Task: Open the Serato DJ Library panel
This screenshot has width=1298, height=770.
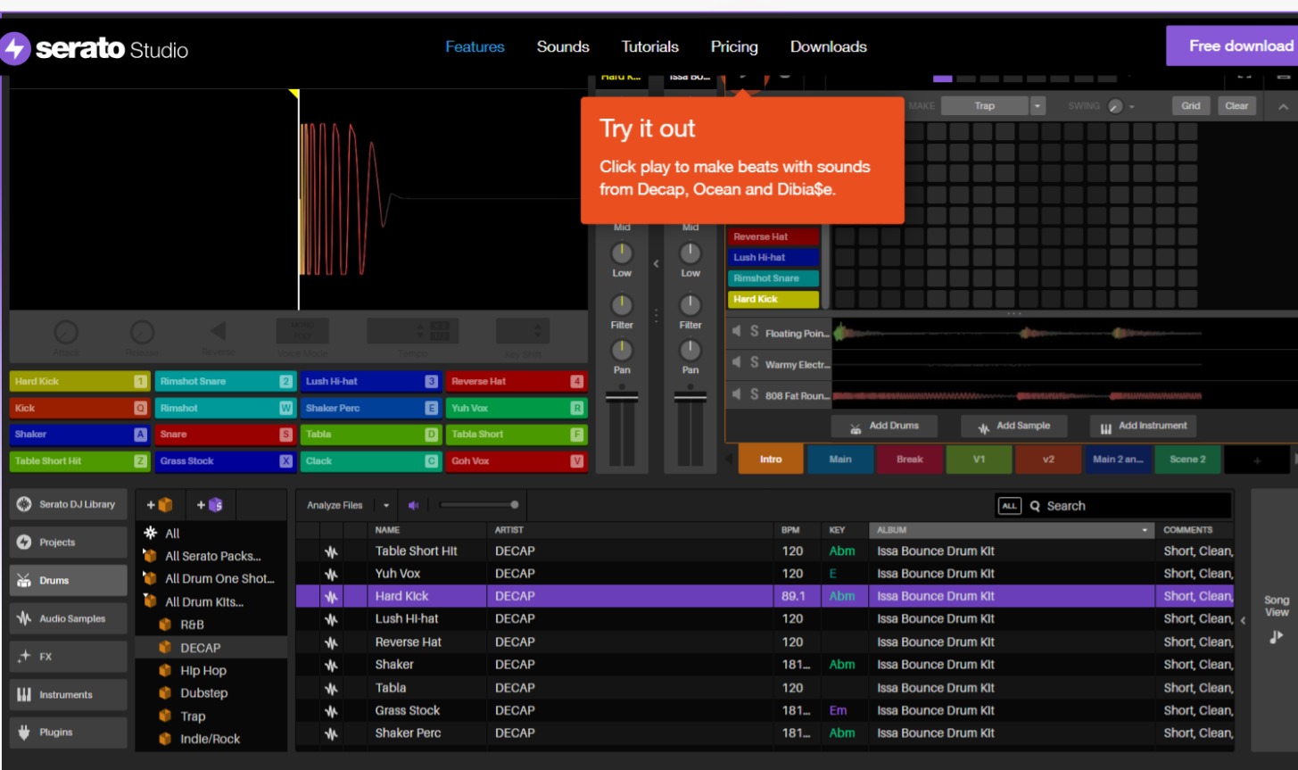Action: [x=68, y=504]
